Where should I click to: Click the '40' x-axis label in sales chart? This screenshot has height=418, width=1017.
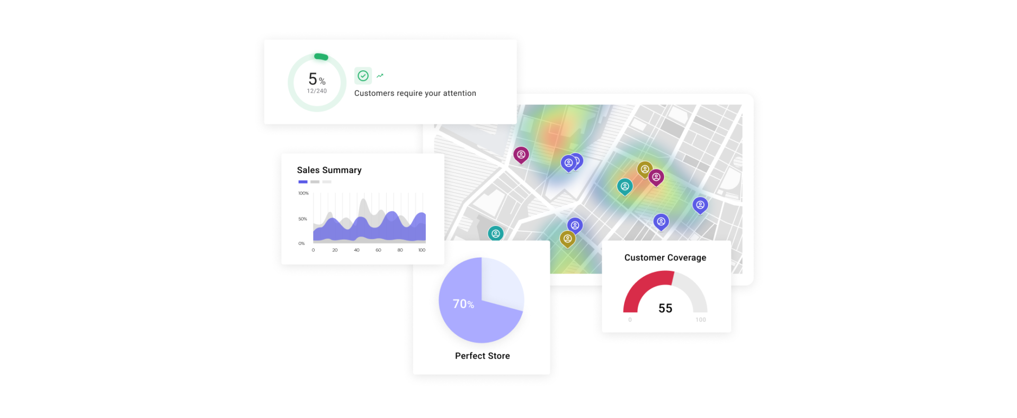click(x=356, y=250)
